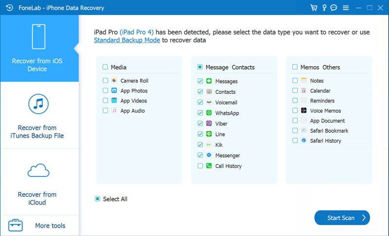
Task: Click the Voice Memos icon
Action: tap(303, 110)
